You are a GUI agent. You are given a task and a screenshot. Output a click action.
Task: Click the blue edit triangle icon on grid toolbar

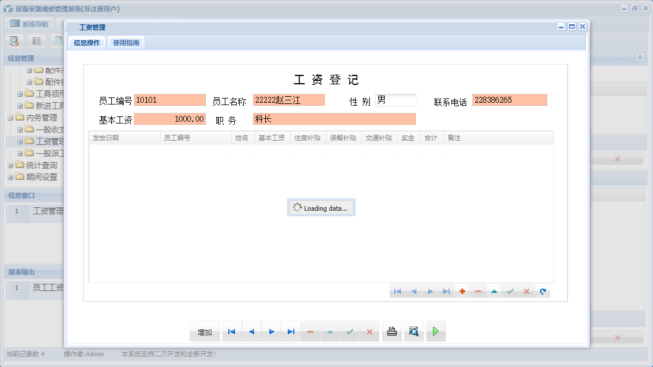click(494, 291)
